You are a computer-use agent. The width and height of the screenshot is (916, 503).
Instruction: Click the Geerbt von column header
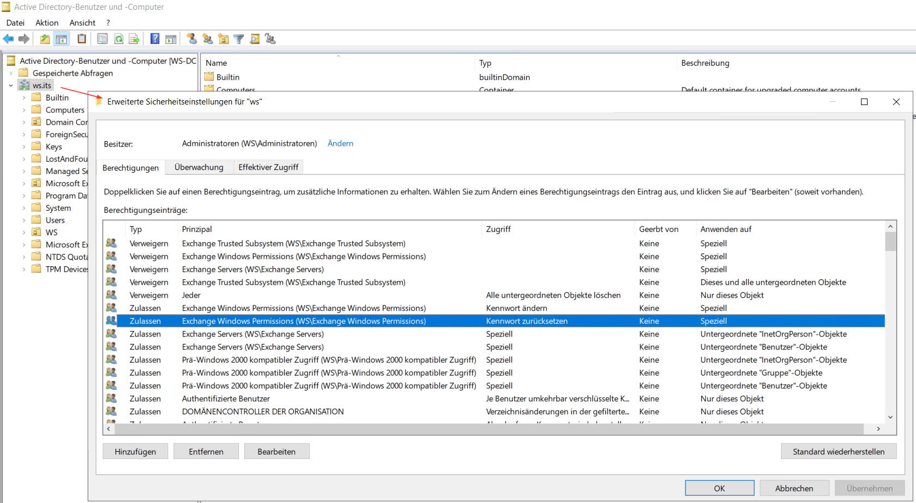(x=665, y=229)
